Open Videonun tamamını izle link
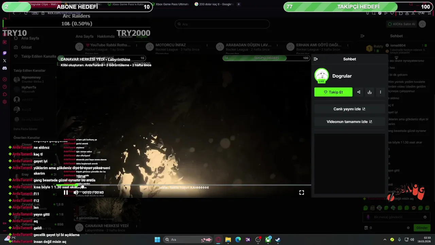435x245 pixels. 349,121
